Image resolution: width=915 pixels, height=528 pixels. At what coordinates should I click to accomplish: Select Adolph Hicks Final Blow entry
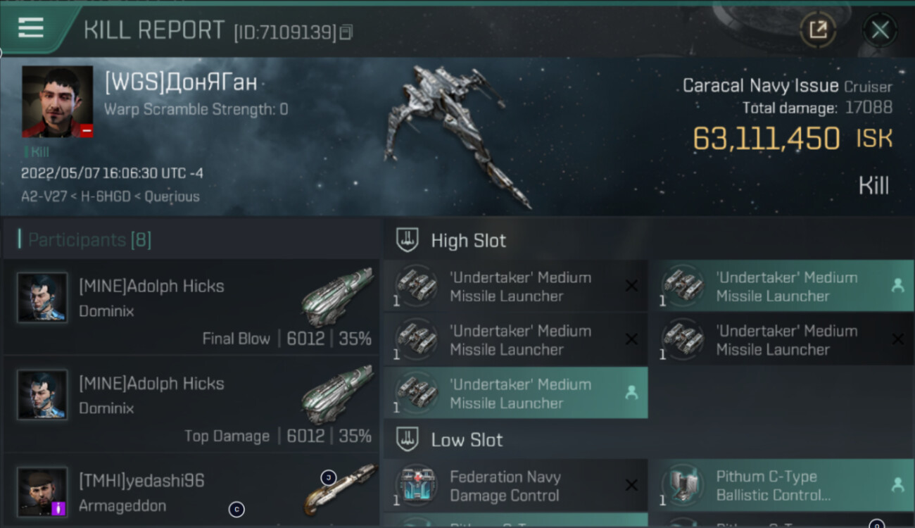(x=191, y=307)
